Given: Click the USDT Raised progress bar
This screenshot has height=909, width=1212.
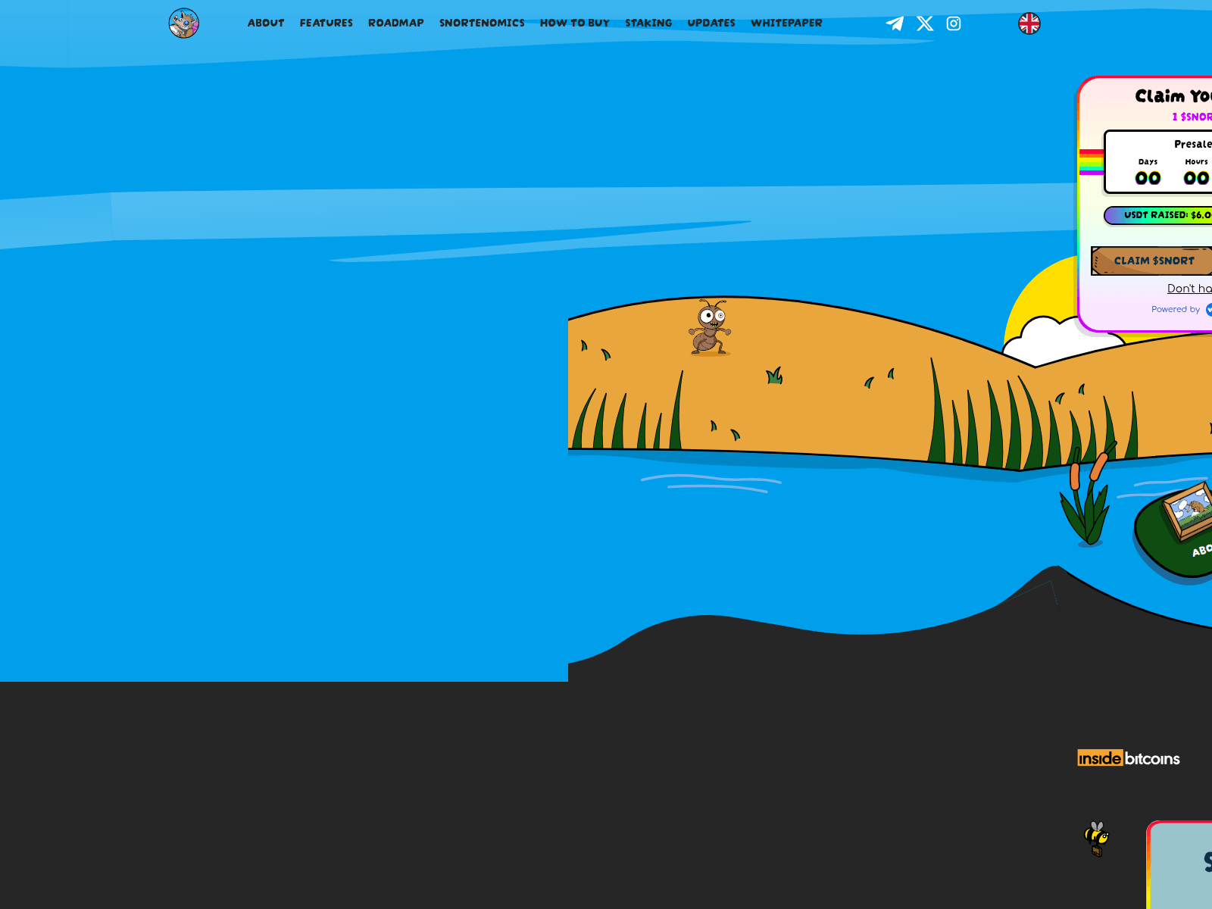Looking at the screenshot, I should click(1159, 215).
